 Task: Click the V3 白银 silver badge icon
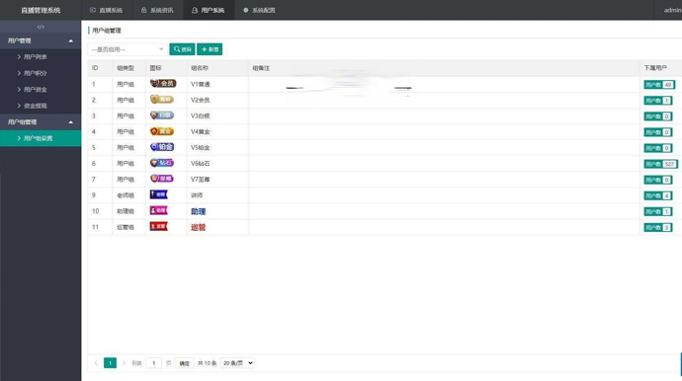(x=162, y=115)
